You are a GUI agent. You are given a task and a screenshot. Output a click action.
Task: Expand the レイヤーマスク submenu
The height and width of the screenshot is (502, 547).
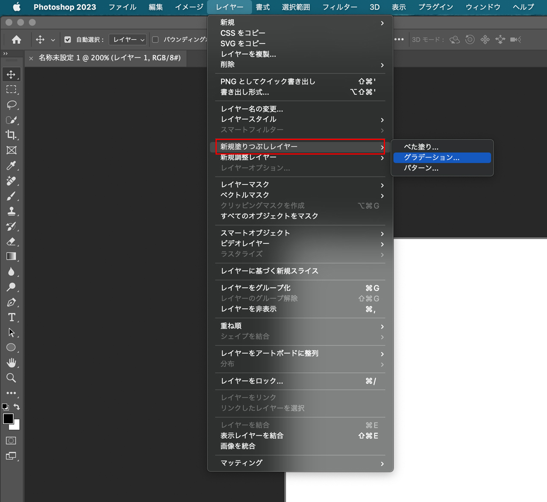[299, 184]
